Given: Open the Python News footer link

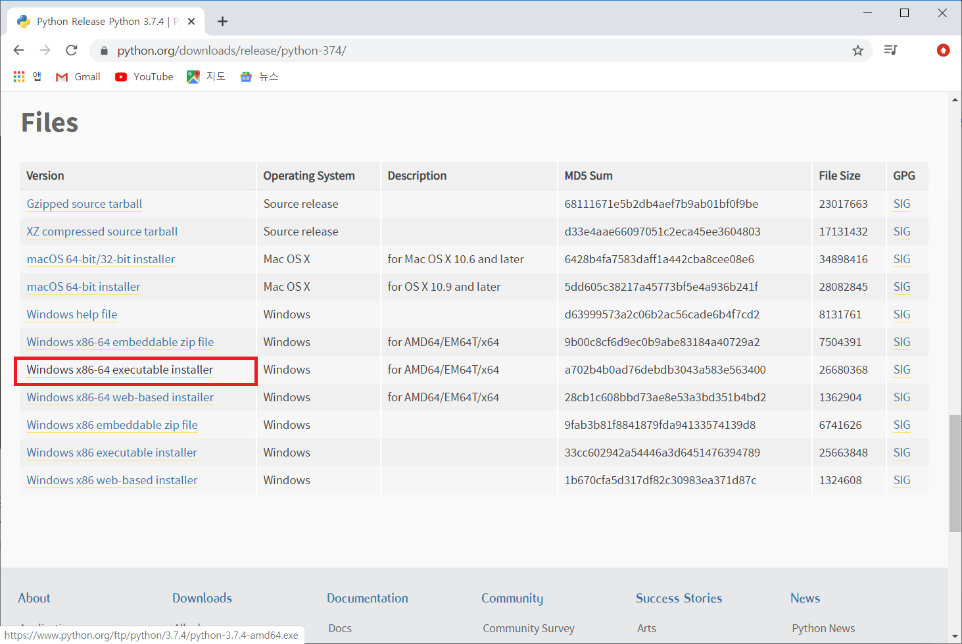Looking at the screenshot, I should click(x=823, y=628).
